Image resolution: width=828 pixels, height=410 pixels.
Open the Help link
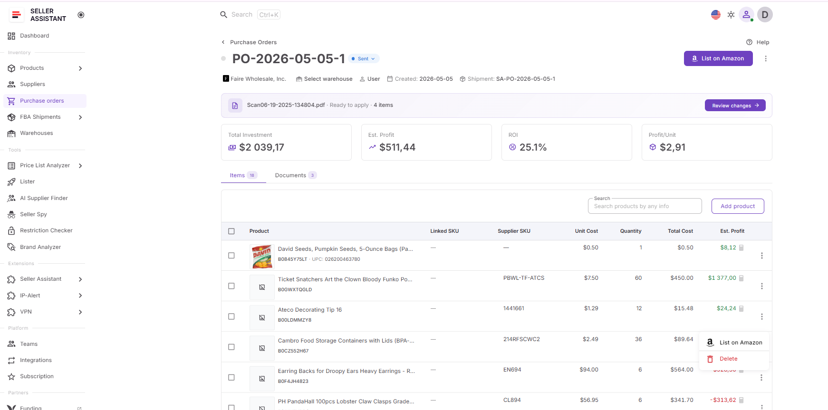(758, 42)
